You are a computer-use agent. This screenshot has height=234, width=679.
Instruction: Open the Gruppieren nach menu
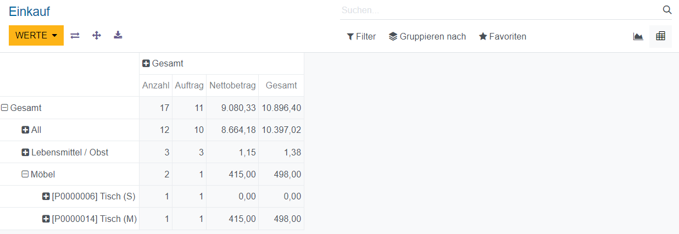pyautogui.click(x=427, y=37)
